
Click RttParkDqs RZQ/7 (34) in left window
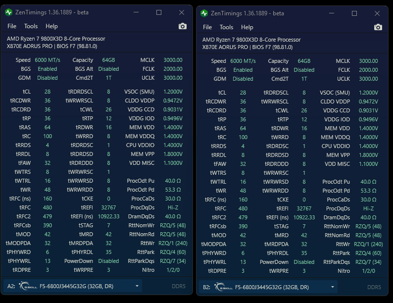point(173,261)
